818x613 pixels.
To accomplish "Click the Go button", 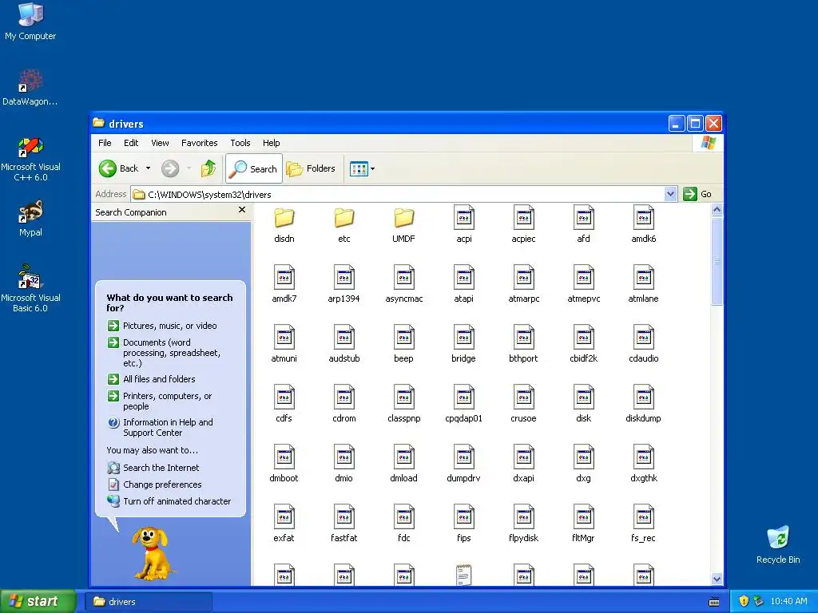I will pyautogui.click(x=697, y=194).
